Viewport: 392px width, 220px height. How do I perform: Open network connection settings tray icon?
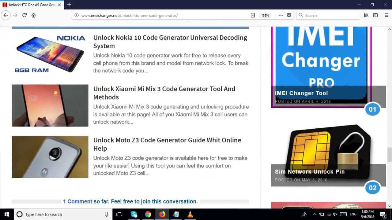pyautogui.click(x=329, y=214)
